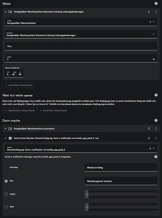Screen dimensions: 162x218
Task: Enable the target checkbox
Action: pos(6,194)
